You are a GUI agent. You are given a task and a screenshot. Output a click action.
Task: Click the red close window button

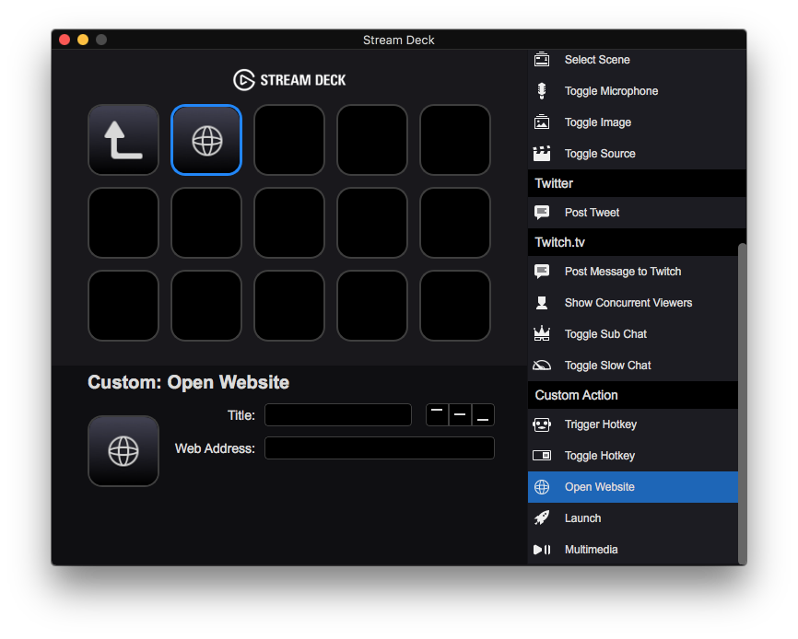[x=65, y=40]
